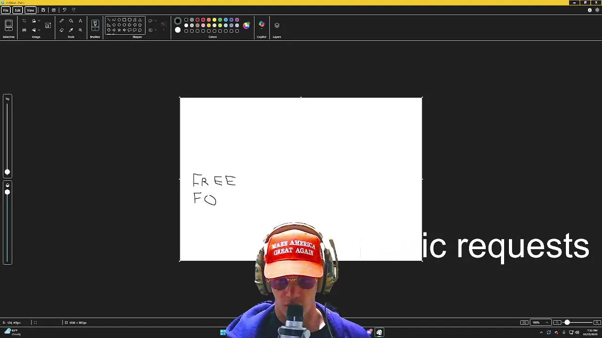
Task: Pick the Rounded rectangle callout shape
Action: coord(129,30)
